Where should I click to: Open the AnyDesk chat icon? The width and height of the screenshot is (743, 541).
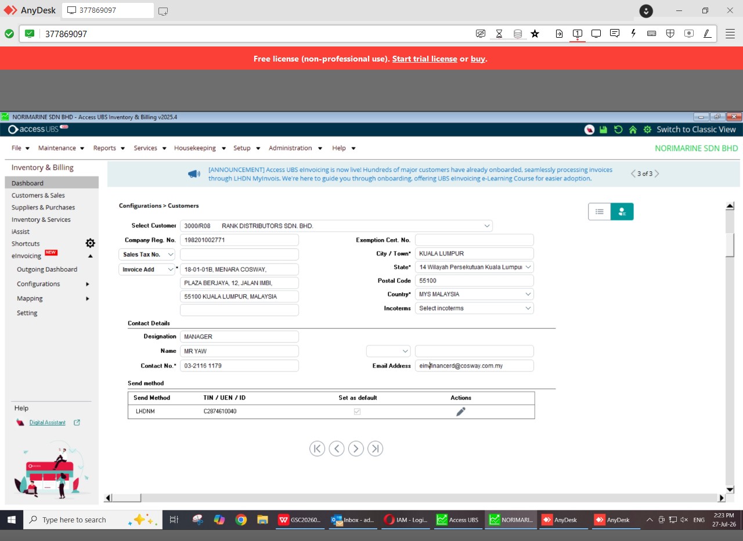(615, 34)
